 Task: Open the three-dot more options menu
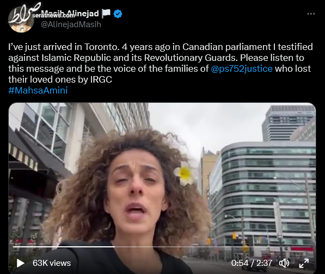311,14
